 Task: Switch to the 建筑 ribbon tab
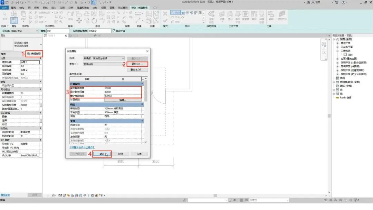13,8
